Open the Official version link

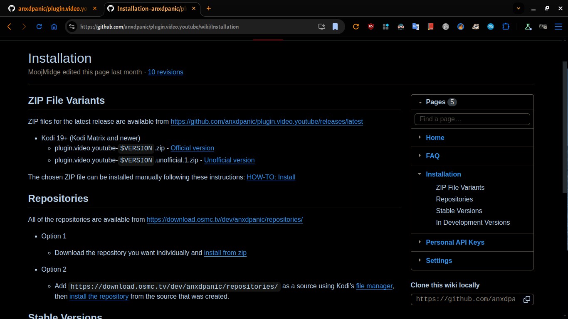pyautogui.click(x=192, y=148)
